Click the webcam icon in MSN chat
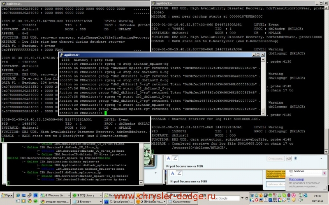Screen dimensions: 329x205 (x=296, y=158)
